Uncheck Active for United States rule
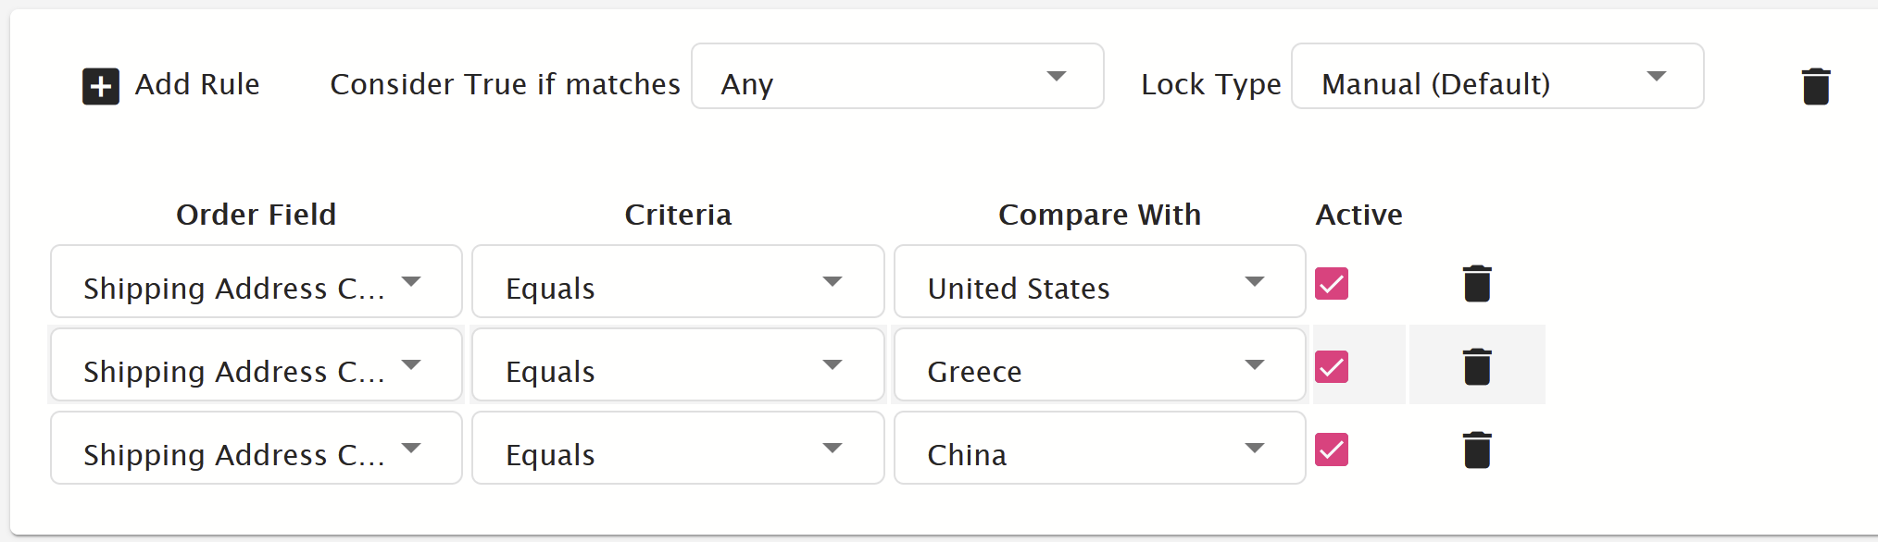1878x542 pixels. [1332, 283]
